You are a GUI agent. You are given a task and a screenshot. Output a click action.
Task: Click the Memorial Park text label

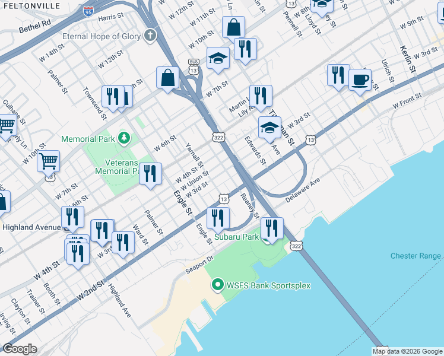pos(88,139)
